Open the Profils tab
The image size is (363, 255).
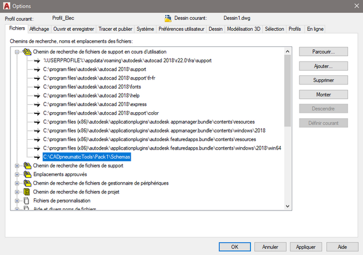pos(295,29)
